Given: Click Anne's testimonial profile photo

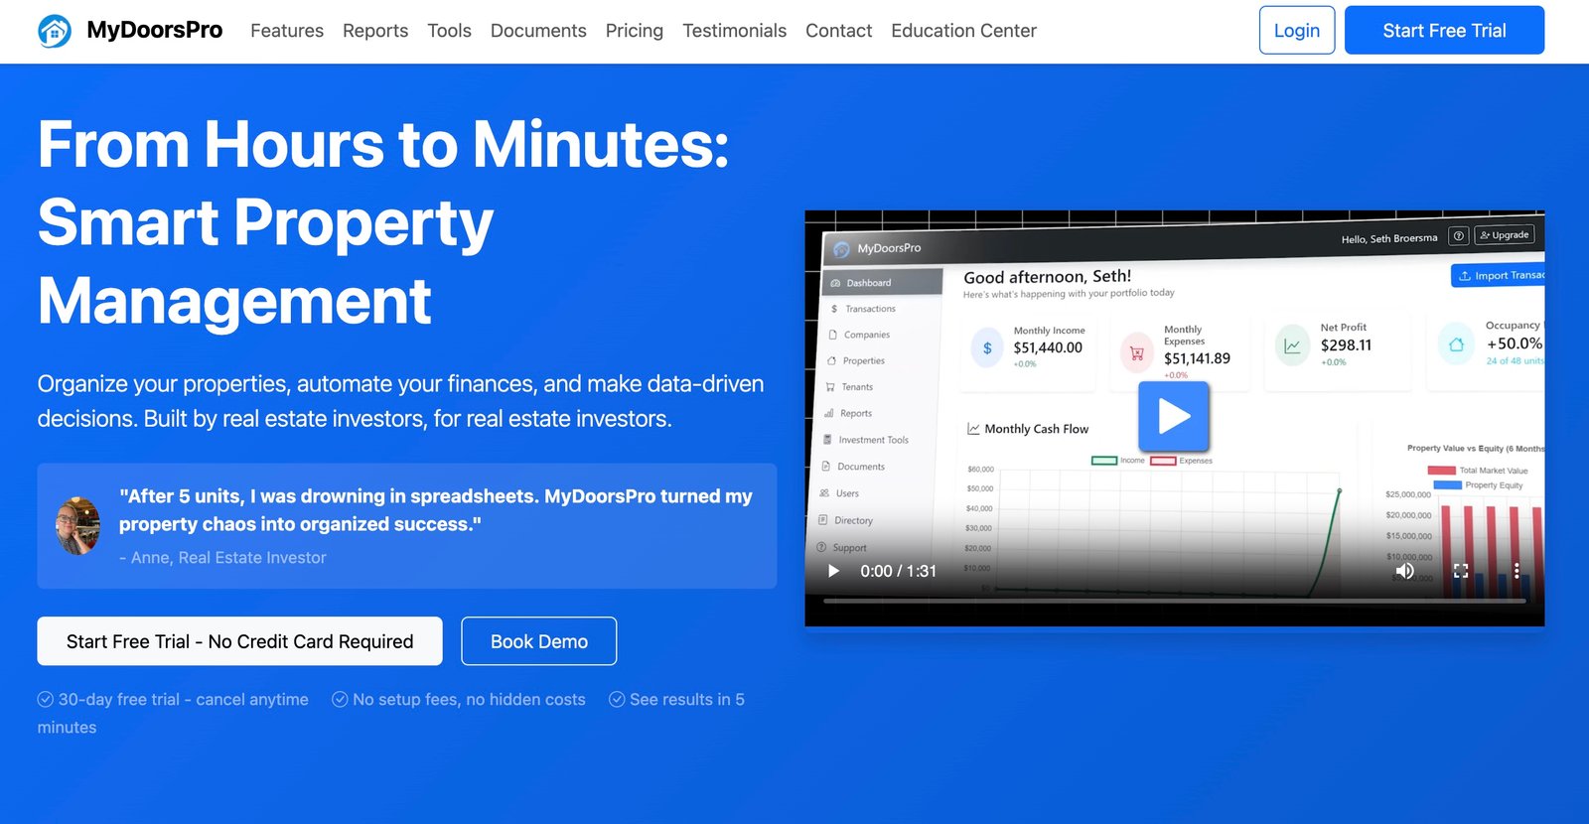Looking at the screenshot, I should point(77,525).
